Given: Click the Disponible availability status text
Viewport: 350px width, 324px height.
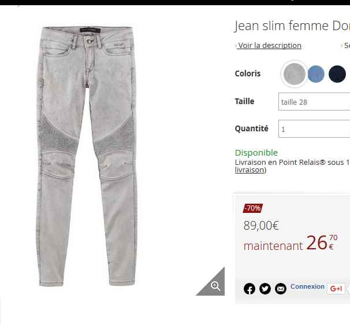Looking at the screenshot, I should coord(256,153).
